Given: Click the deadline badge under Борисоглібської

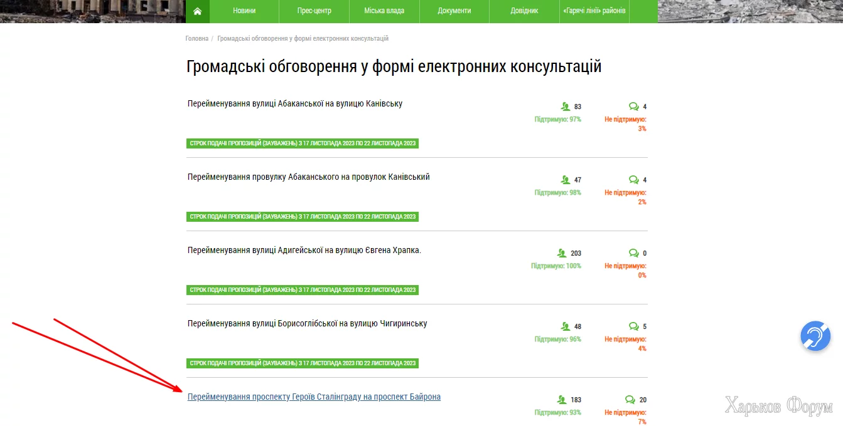Looking at the screenshot, I should (x=303, y=363).
